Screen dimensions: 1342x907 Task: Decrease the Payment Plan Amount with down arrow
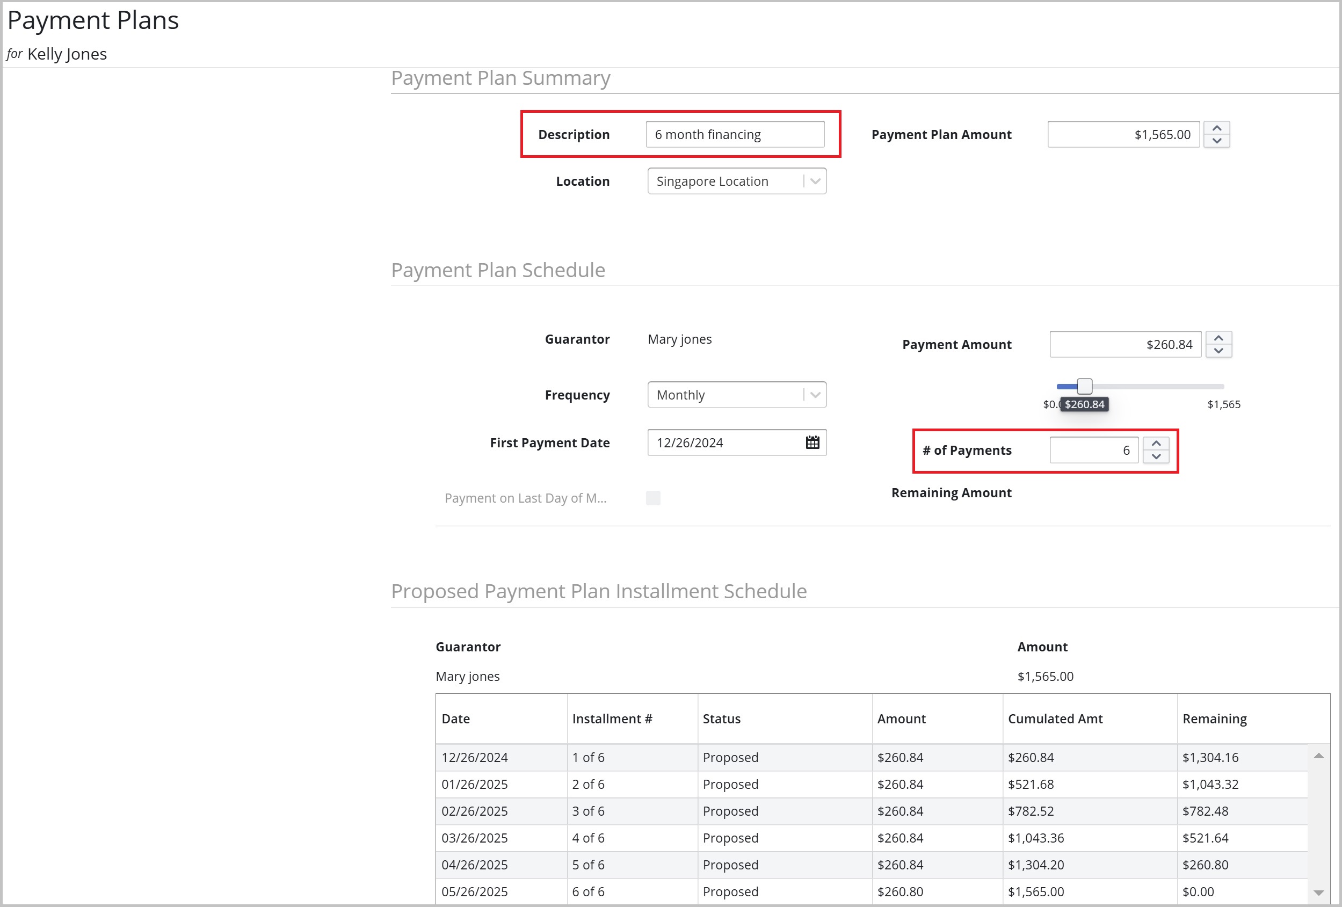click(1217, 141)
